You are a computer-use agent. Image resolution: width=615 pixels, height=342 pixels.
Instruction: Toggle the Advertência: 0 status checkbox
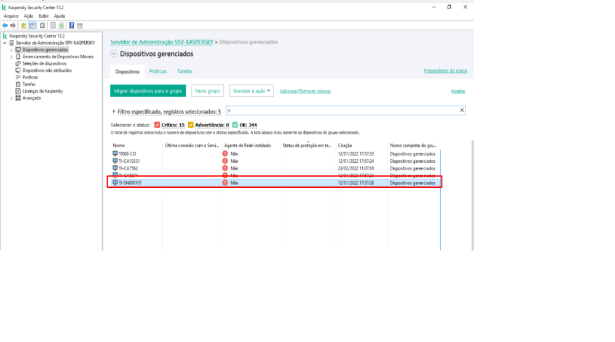click(191, 125)
